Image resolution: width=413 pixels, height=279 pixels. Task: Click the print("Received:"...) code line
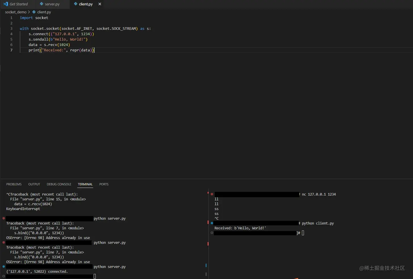(x=61, y=50)
